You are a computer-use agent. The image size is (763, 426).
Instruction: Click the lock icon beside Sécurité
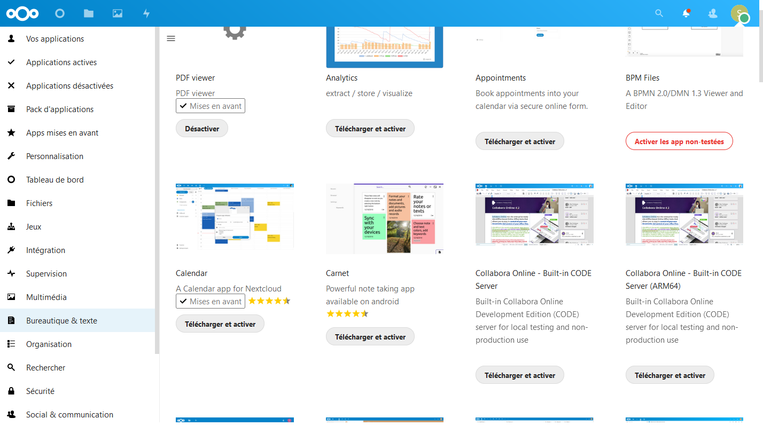[x=11, y=391]
